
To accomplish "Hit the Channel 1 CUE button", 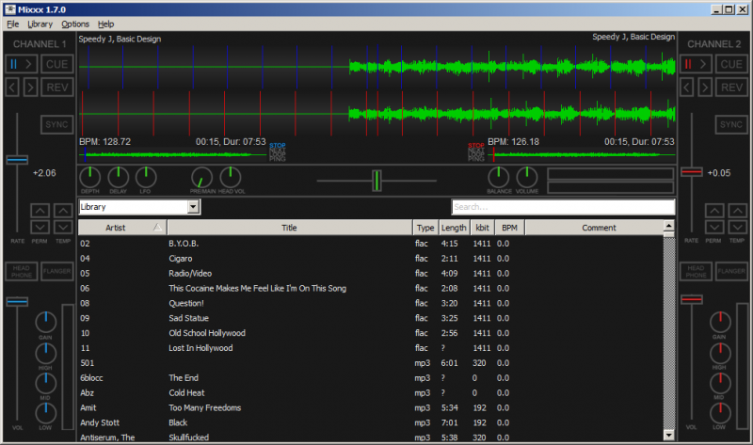I will point(57,64).
